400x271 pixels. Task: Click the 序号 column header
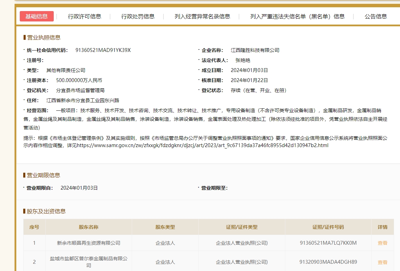(x=34, y=227)
